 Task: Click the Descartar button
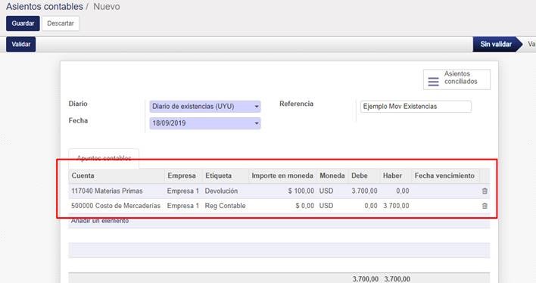(x=61, y=23)
